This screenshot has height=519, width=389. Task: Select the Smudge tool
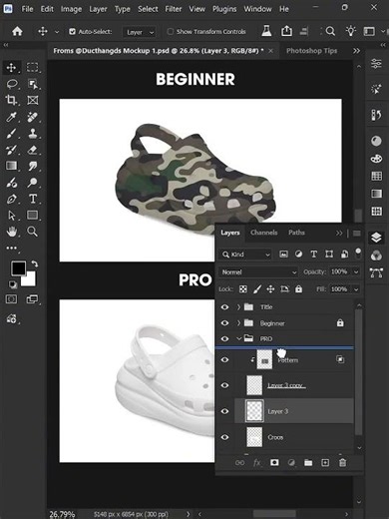[33, 166]
